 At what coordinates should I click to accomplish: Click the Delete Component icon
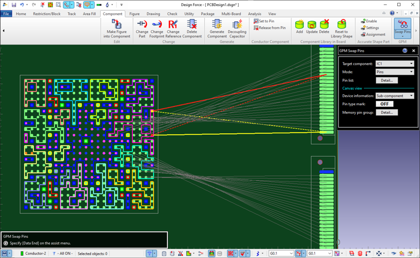[x=192, y=25]
